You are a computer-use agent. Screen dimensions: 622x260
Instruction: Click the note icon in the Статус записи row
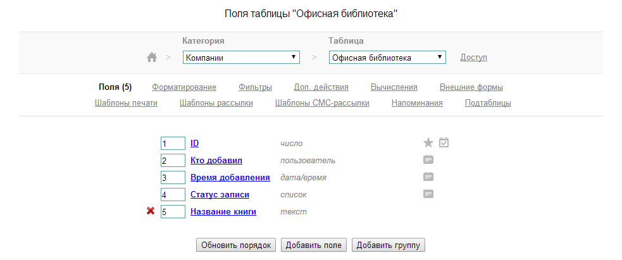[428, 194]
